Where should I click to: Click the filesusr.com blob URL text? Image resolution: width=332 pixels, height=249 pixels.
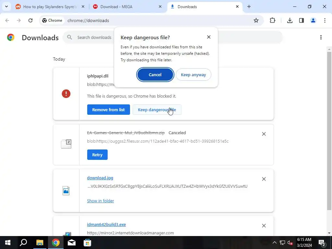click(x=158, y=141)
